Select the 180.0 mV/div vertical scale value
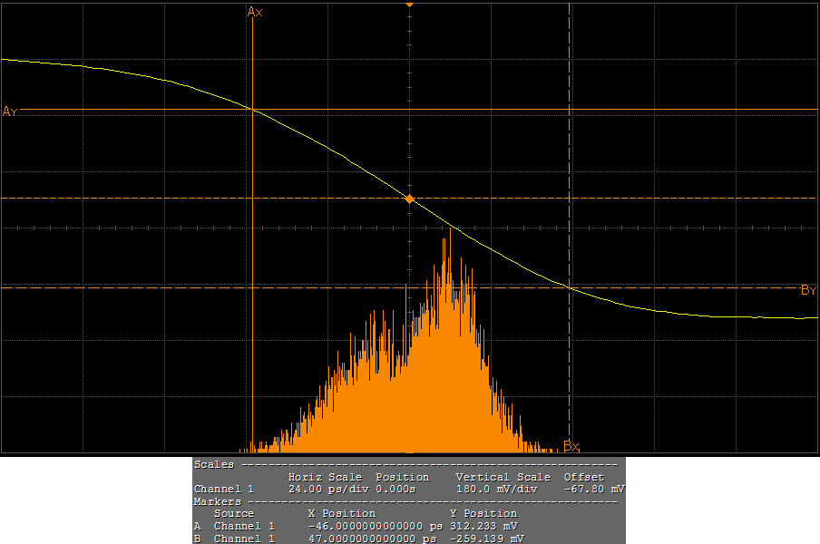This screenshot has height=544, width=820. point(497,489)
